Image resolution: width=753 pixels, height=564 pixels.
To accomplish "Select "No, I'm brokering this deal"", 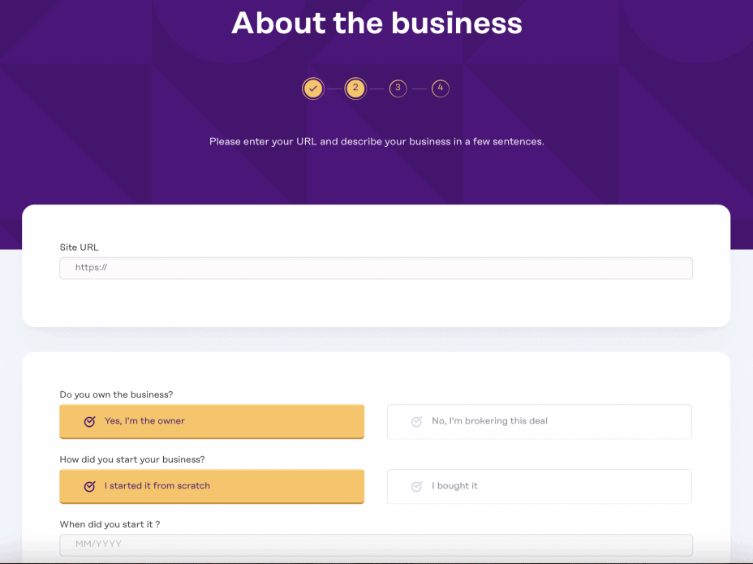I will click(x=539, y=421).
